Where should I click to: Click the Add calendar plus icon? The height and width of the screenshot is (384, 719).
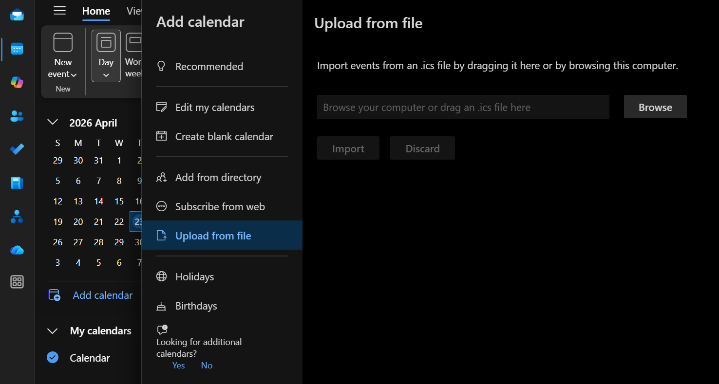(54, 295)
